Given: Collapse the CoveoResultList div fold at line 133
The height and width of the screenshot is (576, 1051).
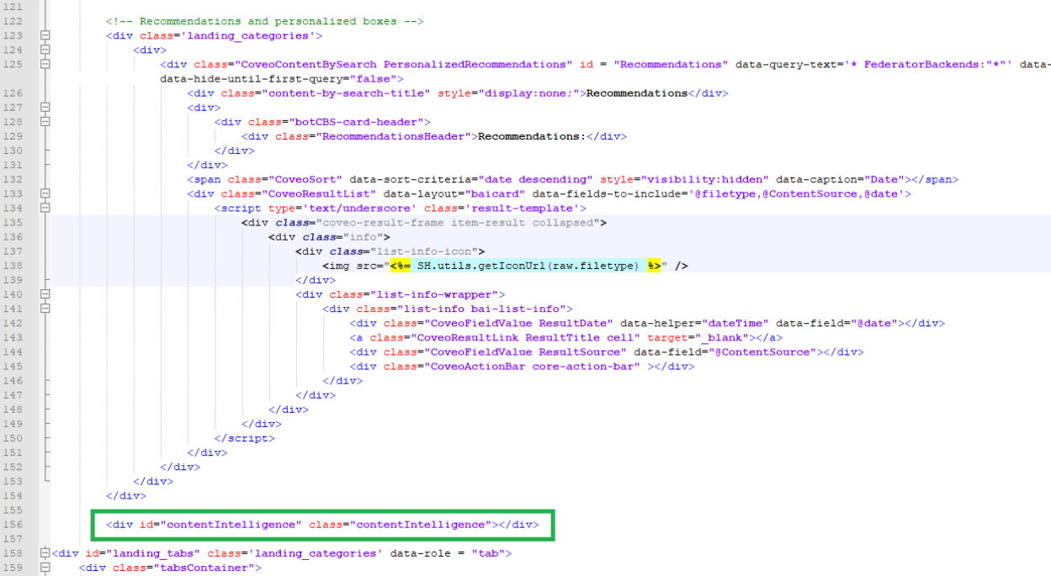Looking at the screenshot, I should click(x=45, y=193).
